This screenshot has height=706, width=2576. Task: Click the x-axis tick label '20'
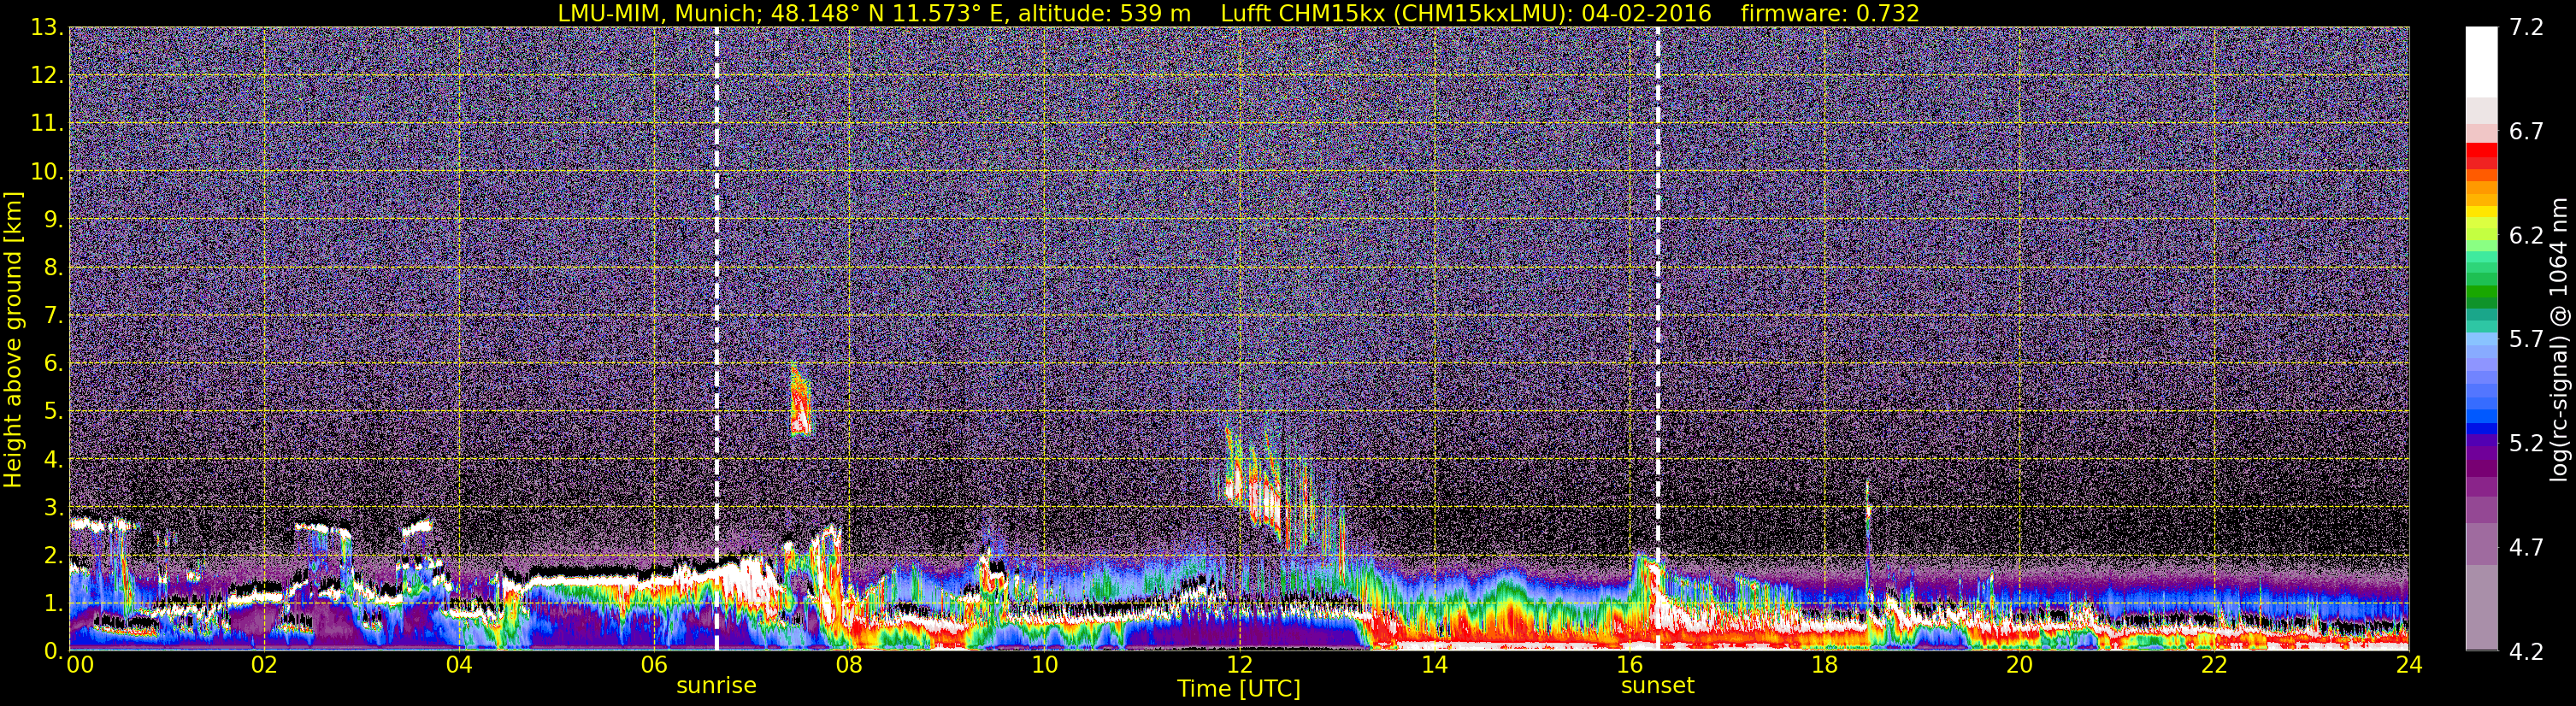2019,666
